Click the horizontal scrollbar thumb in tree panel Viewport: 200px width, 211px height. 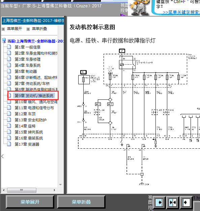(22, 190)
